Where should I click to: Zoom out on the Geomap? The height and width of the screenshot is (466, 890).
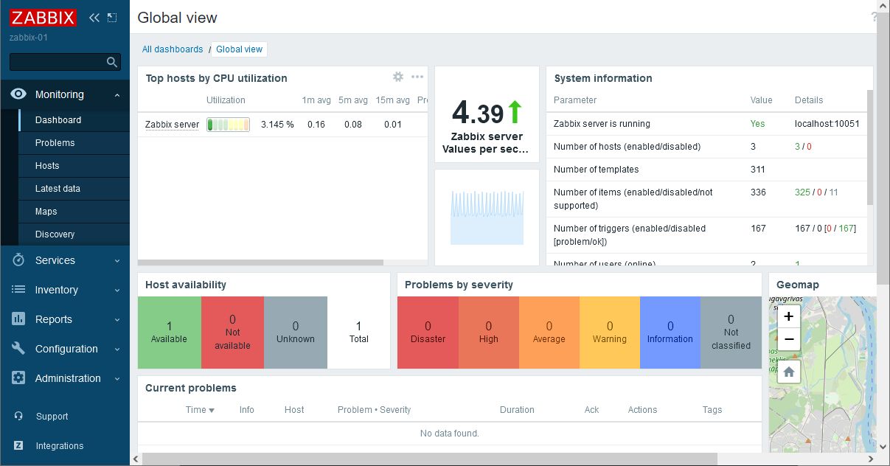[789, 339]
